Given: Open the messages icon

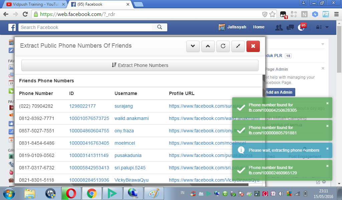Looking at the screenshot, I should pyautogui.click(x=290, y=27).
